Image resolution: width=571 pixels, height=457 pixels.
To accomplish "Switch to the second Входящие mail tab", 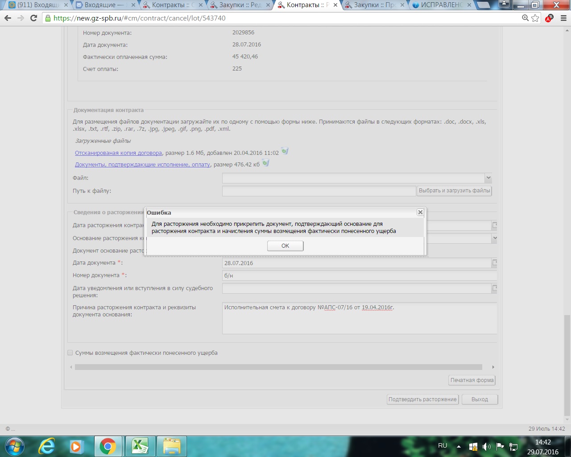I will click(106, 5).
